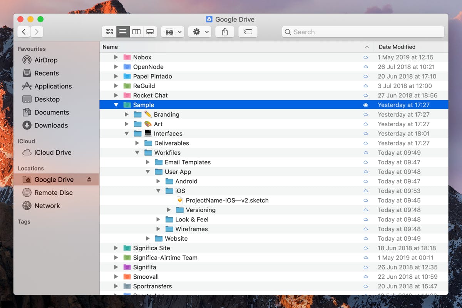Select the Significa-Airtime Team folder icon
The image size is (462, 308).
[127, 258]
